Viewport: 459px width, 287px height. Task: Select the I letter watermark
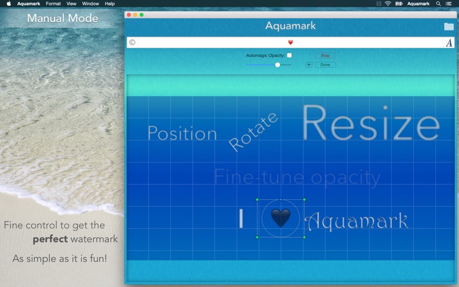click(x=241, y=218)
